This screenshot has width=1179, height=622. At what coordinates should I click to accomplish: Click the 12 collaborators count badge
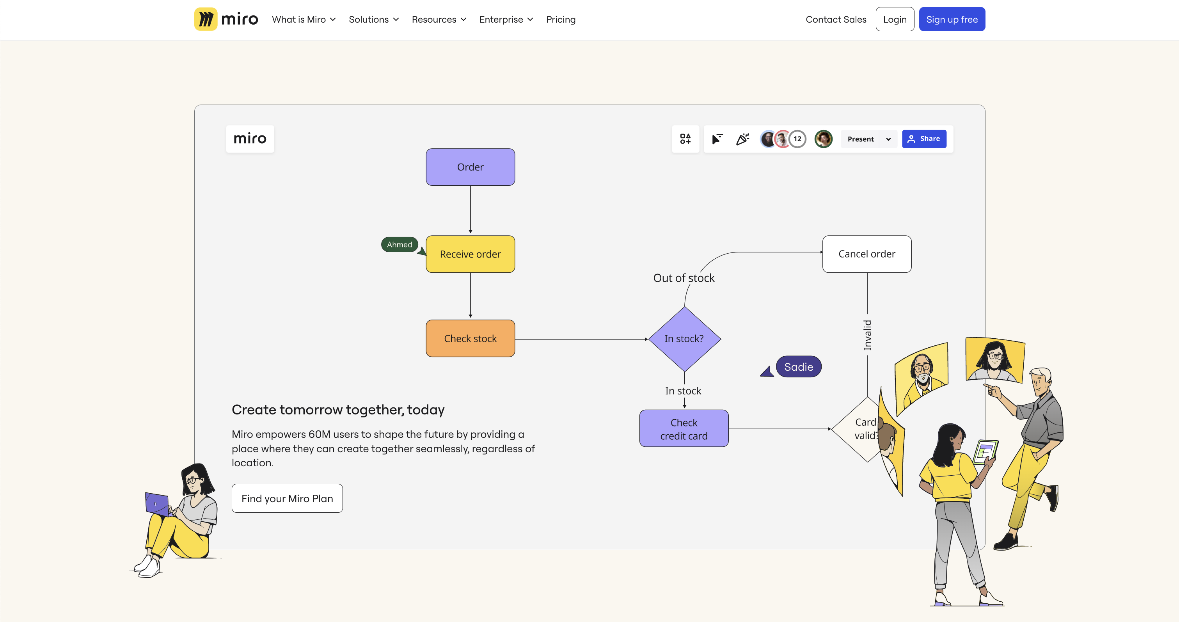click(798, 139)
